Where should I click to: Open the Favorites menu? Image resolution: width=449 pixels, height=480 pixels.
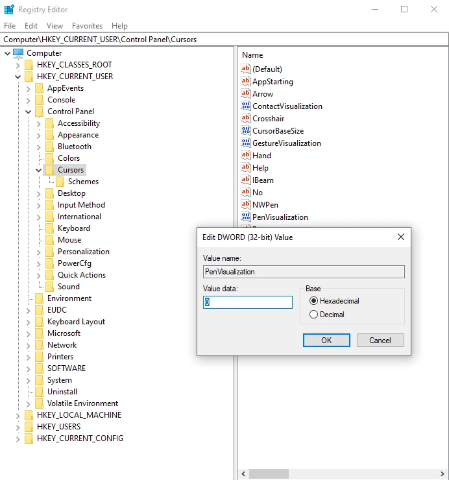tap(87, 26)
